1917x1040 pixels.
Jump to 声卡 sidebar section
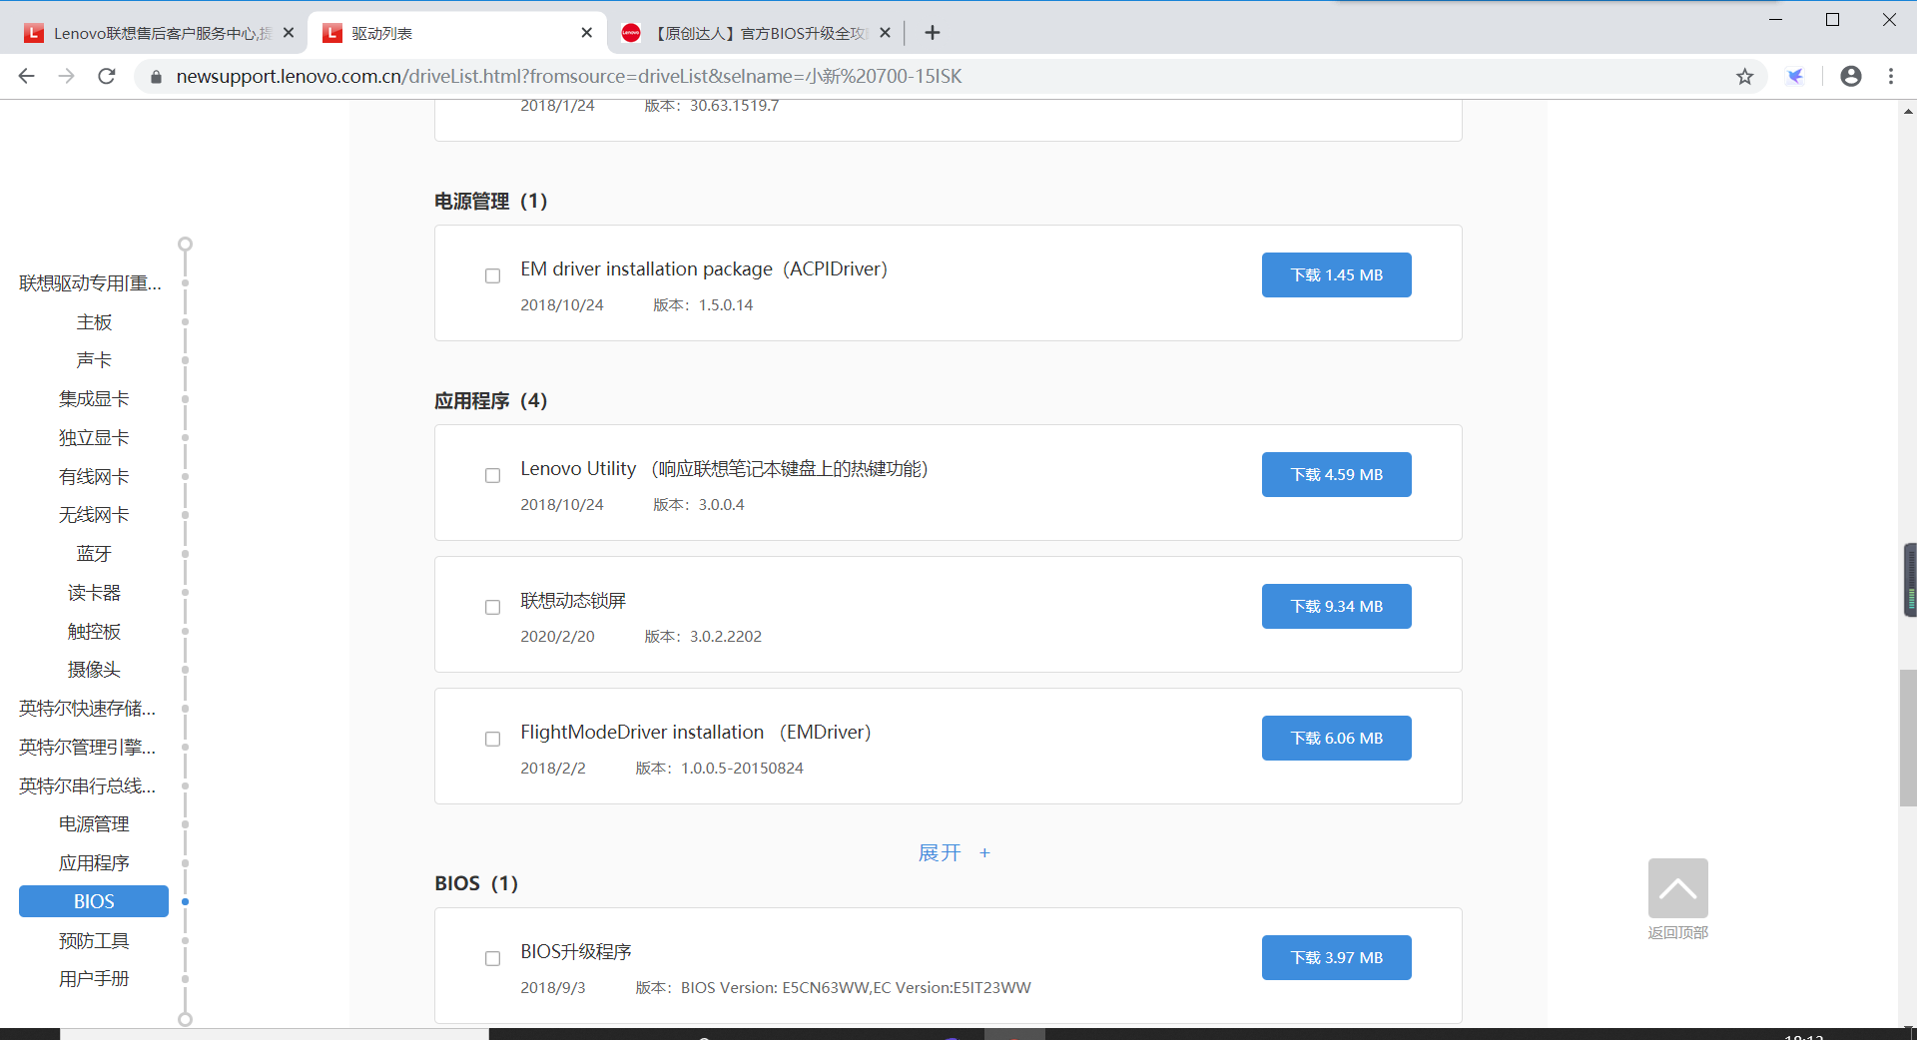coord(94,360)
